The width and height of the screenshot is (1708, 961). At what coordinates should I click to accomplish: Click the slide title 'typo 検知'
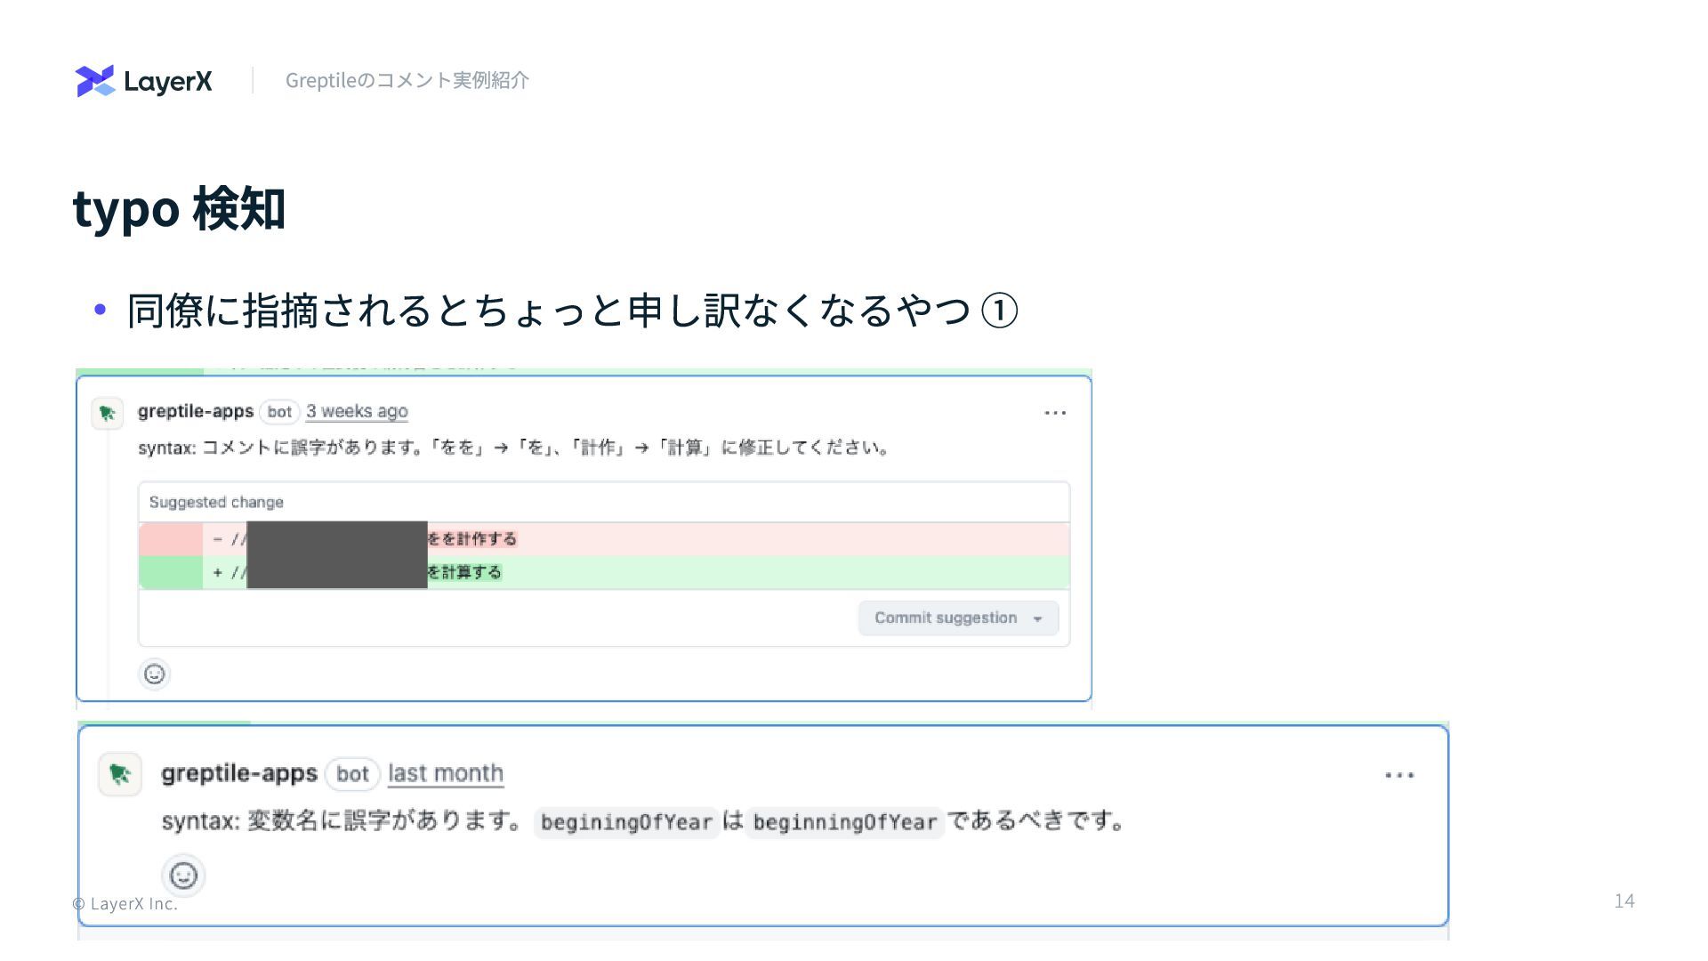pos(179,210)
